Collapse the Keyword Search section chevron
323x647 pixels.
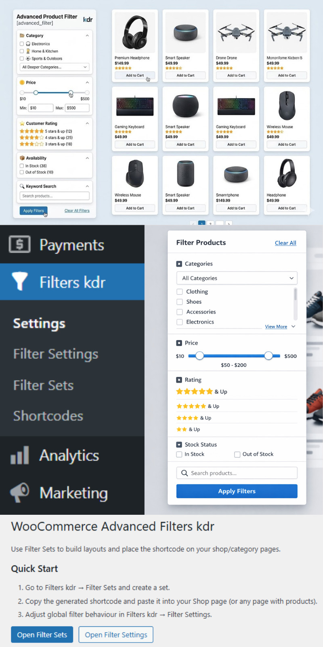tap(87, 186)
